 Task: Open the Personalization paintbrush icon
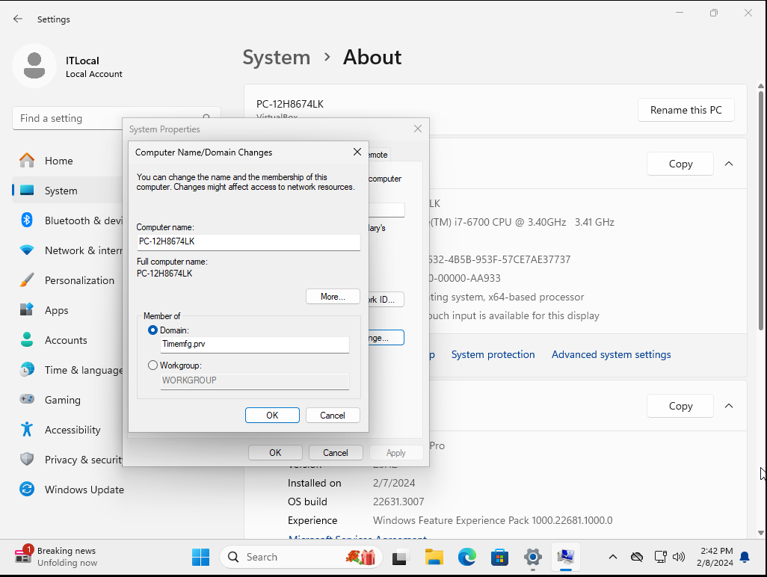pos(27,280)
